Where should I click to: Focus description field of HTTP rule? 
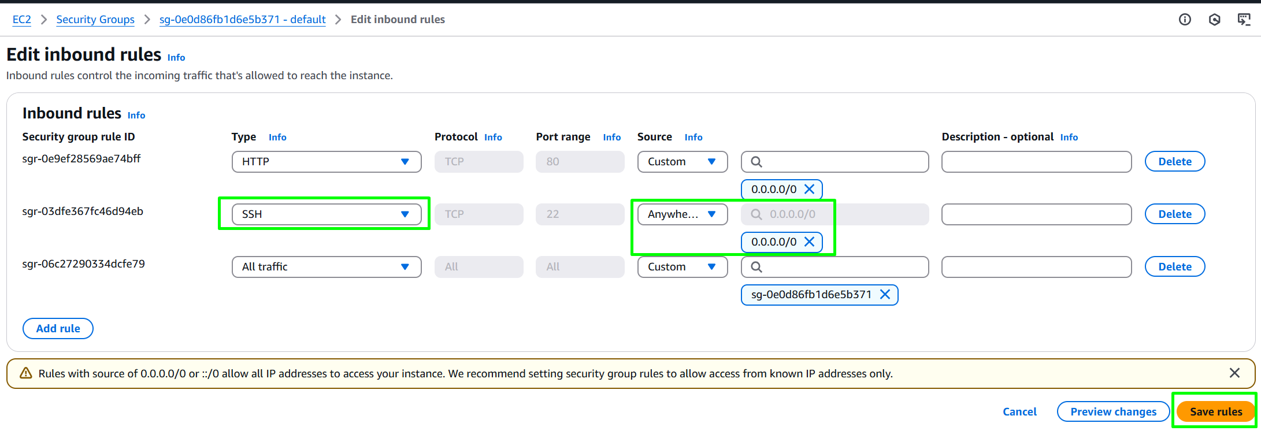(x=1037, y=162)
